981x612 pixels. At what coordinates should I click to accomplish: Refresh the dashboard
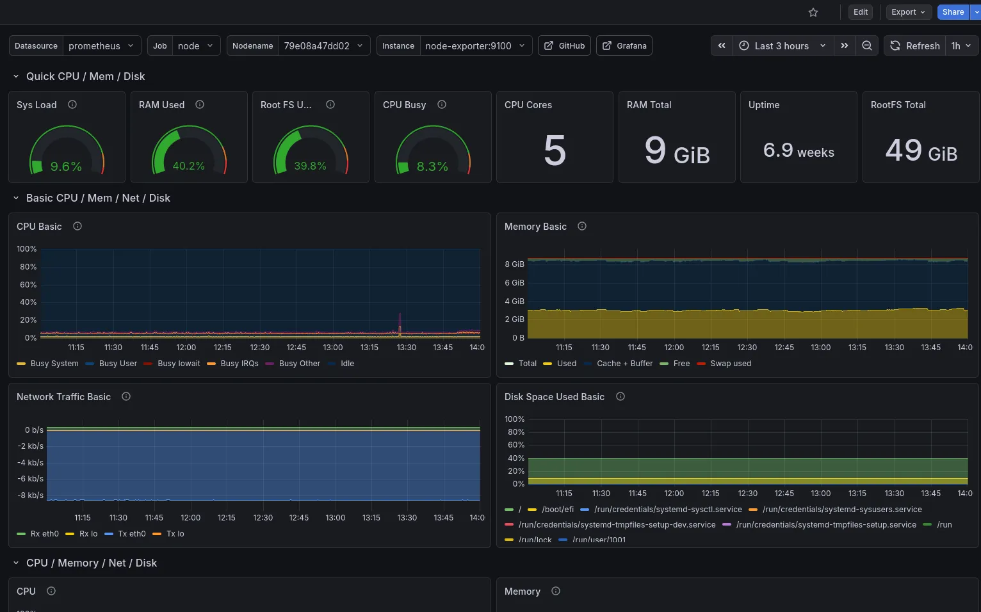[x=914, y=45]
